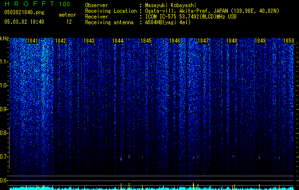Click the date stamp 05.03.02 18:40
Screen dimensions: 299x190
24,22
